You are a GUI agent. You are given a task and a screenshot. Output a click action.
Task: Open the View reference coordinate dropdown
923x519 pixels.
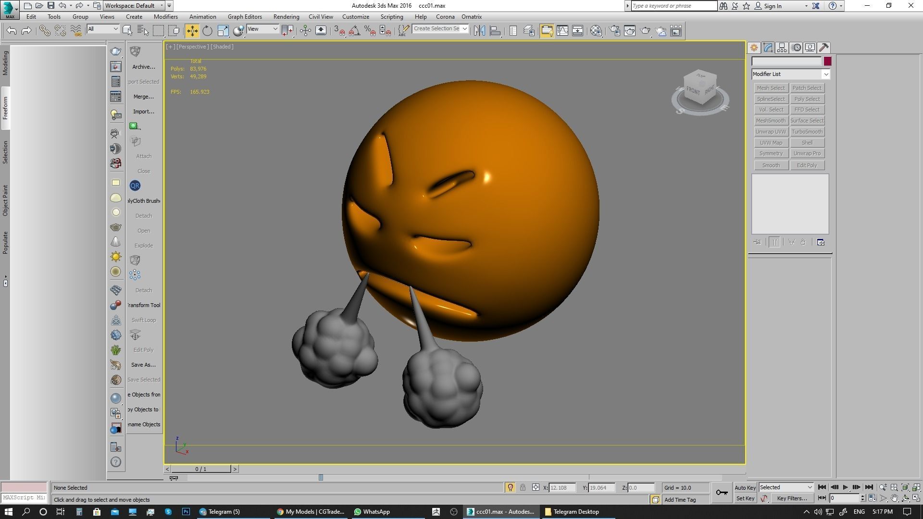click(x=262, y=29)
